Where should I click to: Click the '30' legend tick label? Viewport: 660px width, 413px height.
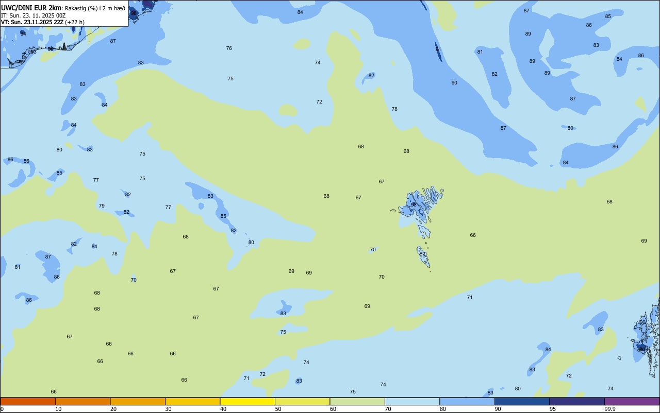pos(169,409)
